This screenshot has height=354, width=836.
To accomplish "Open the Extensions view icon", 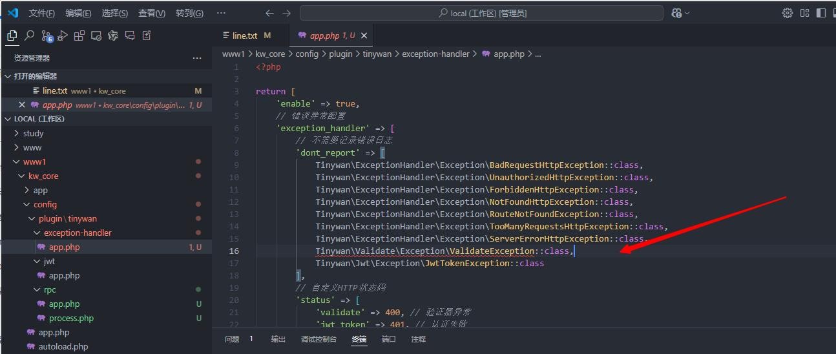I will pyautogui.click(x=79, y=36).
